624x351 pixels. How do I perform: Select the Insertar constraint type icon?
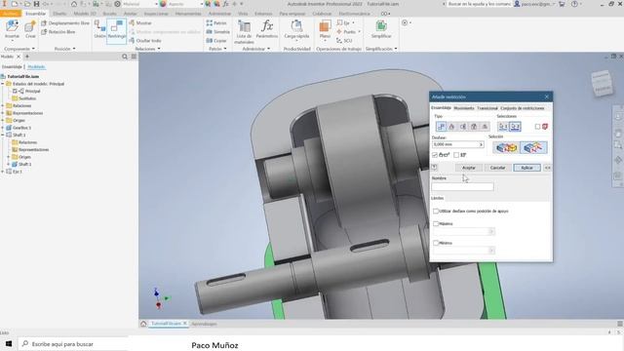tap(474, 127)
